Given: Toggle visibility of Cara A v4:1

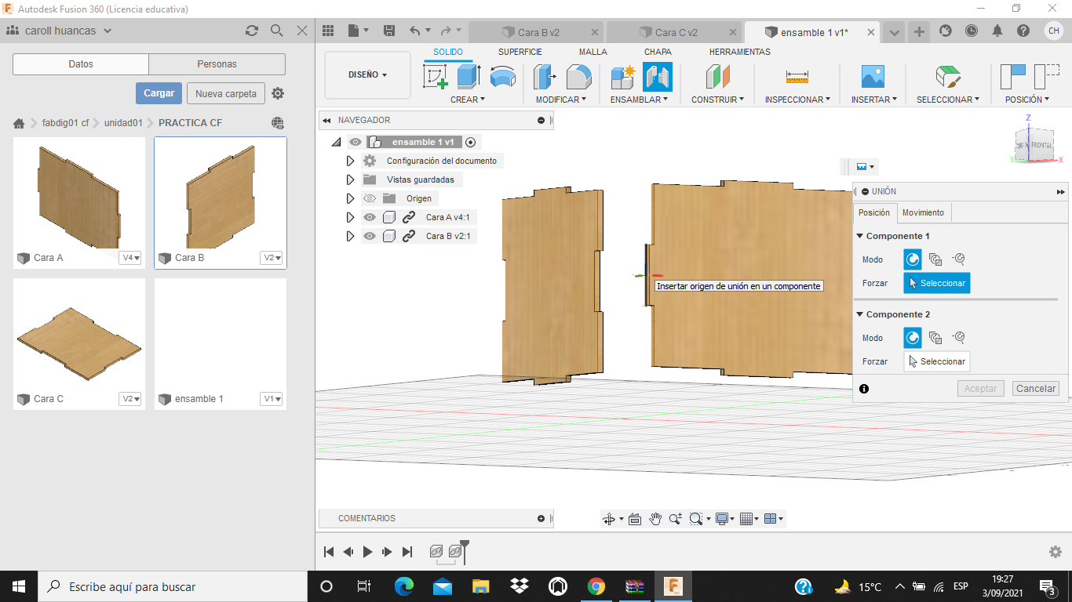Looking at the screenshot, I should (x=370, y=217).
